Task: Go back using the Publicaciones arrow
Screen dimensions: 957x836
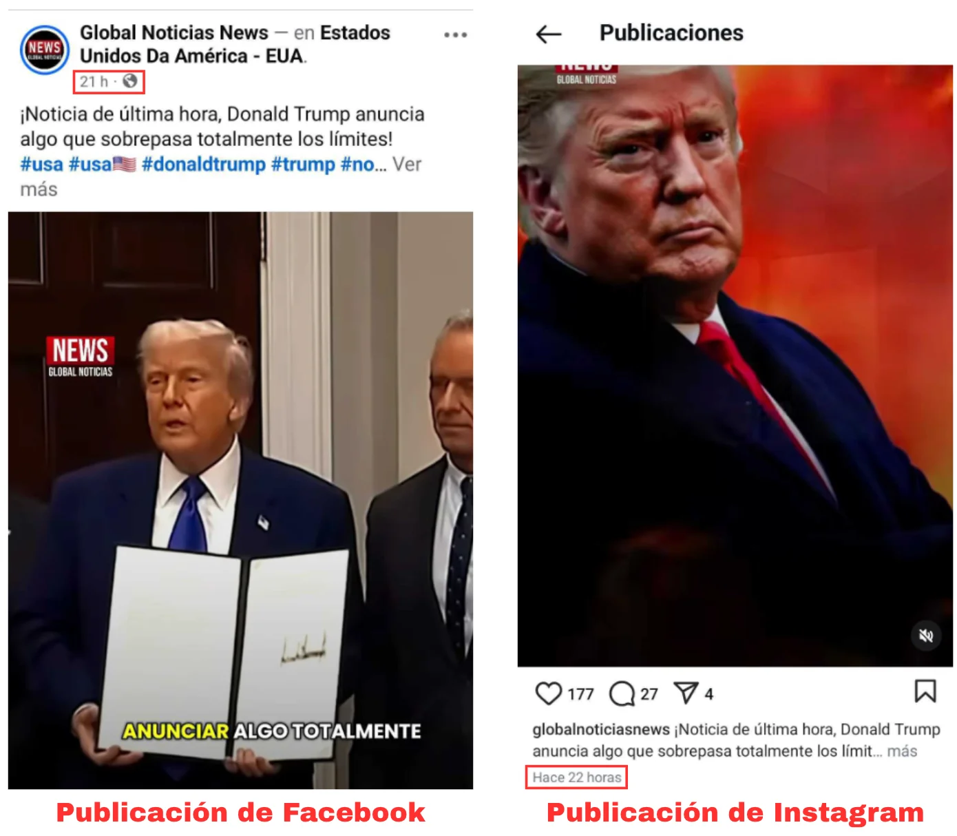Action: coord(549,34)
